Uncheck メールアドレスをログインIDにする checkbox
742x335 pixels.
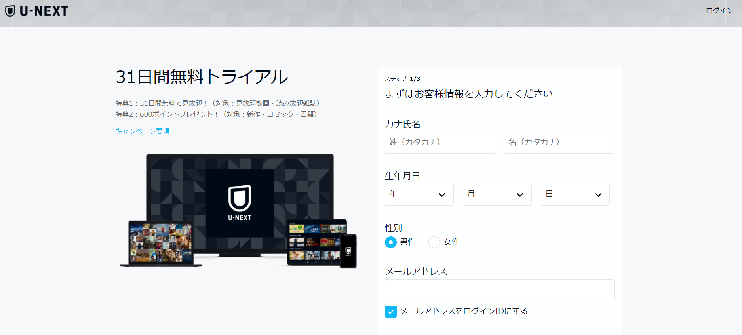(x=391, y=312)
